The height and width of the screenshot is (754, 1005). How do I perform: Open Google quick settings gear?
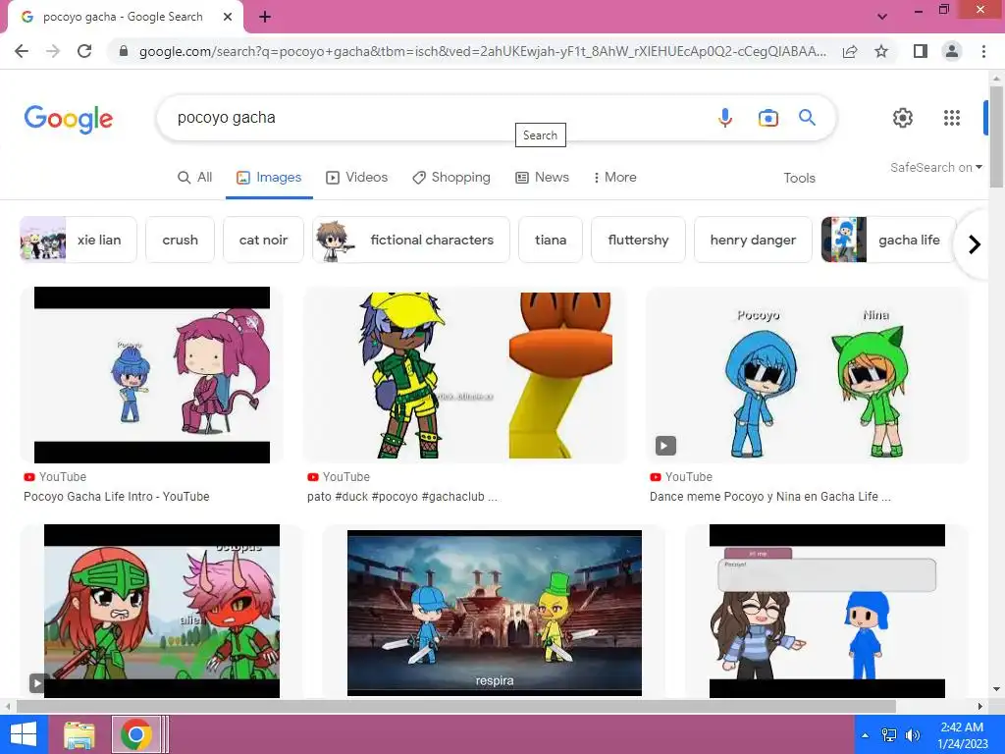click(x=903, y=118)
